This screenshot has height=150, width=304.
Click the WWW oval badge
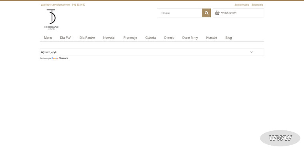[x=280, y=138]
